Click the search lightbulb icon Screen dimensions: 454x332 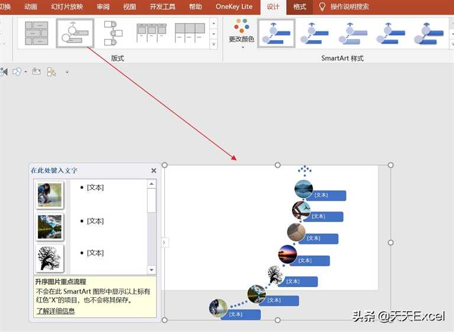322,7
